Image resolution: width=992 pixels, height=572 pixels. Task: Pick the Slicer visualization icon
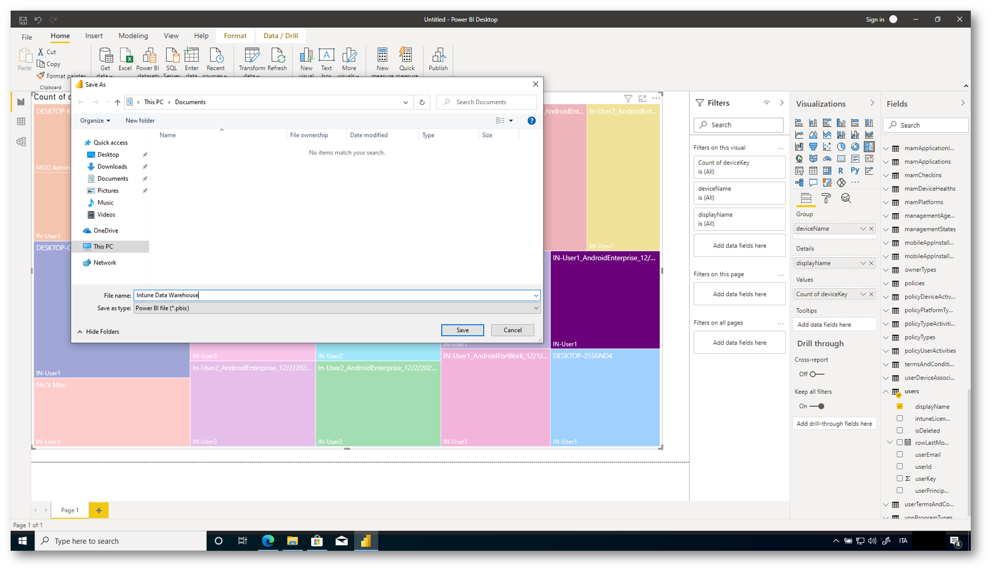pyautogui.click(x=799, y=171)
